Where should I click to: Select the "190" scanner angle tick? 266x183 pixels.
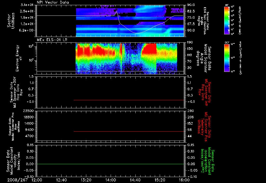click(x=190, y=42)
